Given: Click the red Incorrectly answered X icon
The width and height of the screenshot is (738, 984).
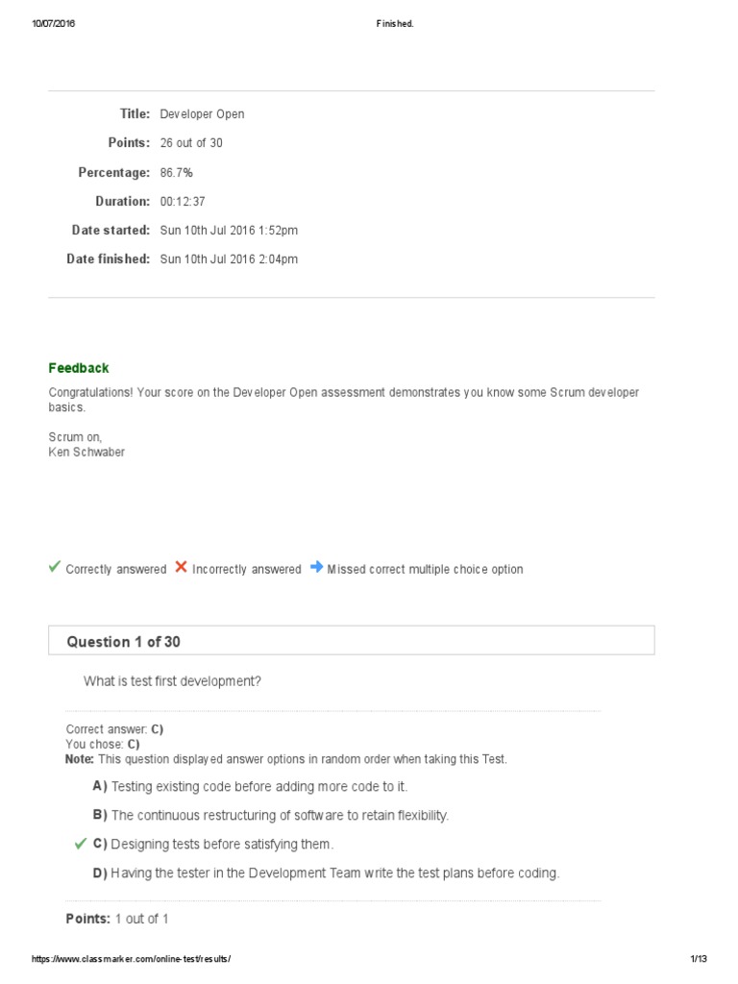Looking at the screenshot, I should click(x=181, y=568).
